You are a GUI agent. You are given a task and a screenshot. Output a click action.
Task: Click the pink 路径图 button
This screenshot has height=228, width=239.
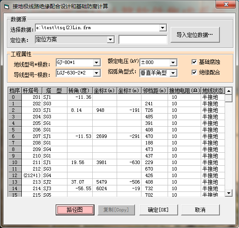75,210
